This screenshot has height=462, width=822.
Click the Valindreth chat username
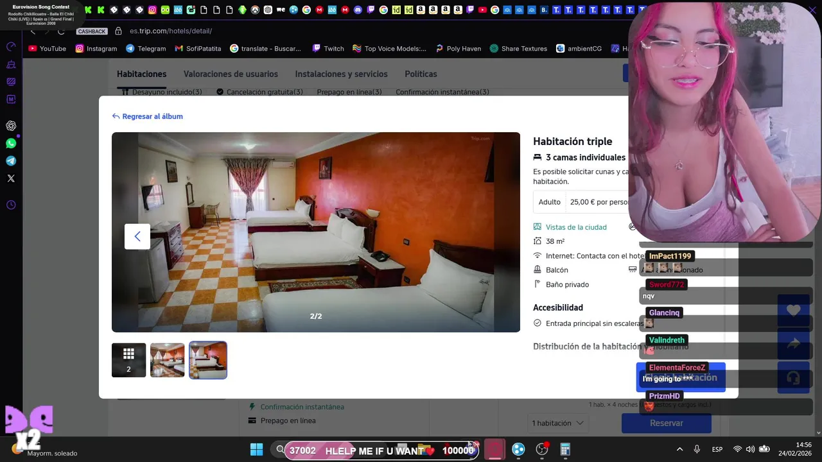[x=667, y=340]
